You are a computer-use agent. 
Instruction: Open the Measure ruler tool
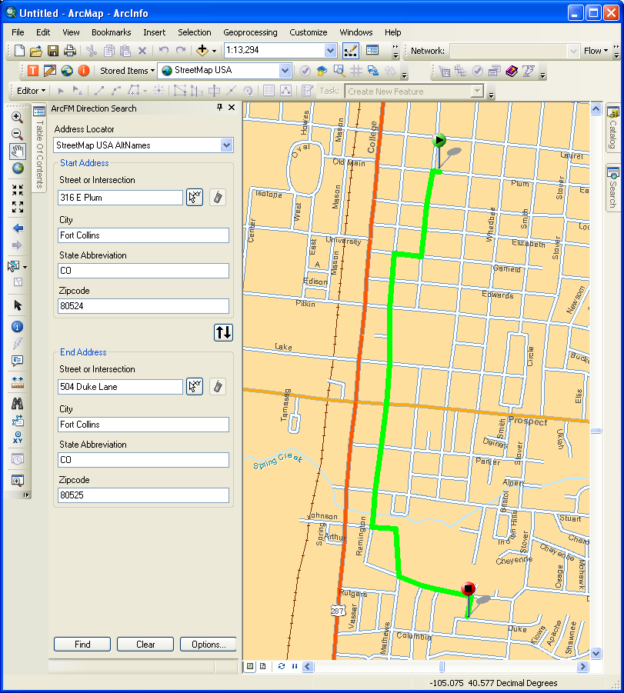[x=17, y=381]
